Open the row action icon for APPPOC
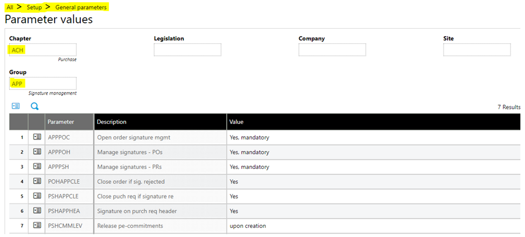This screenshot has height=237, width=525. click(x=36, y=137)
